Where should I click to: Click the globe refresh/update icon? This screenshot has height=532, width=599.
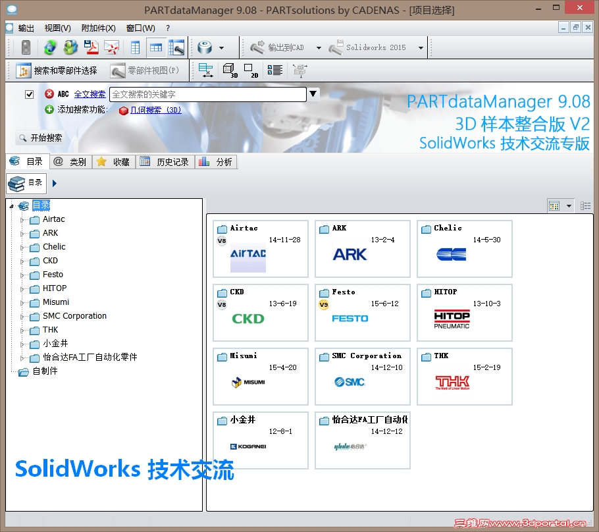(49, 47)
